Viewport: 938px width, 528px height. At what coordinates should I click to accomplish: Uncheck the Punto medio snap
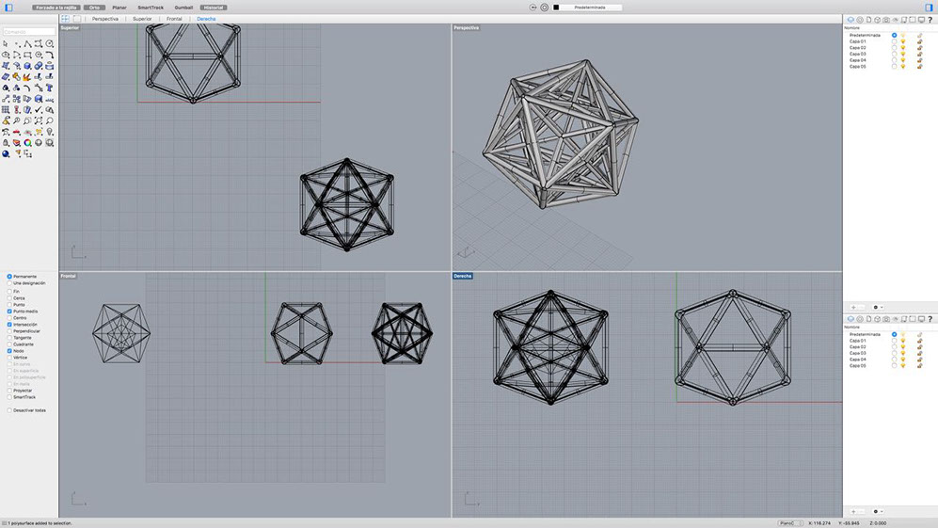point(9,312)
